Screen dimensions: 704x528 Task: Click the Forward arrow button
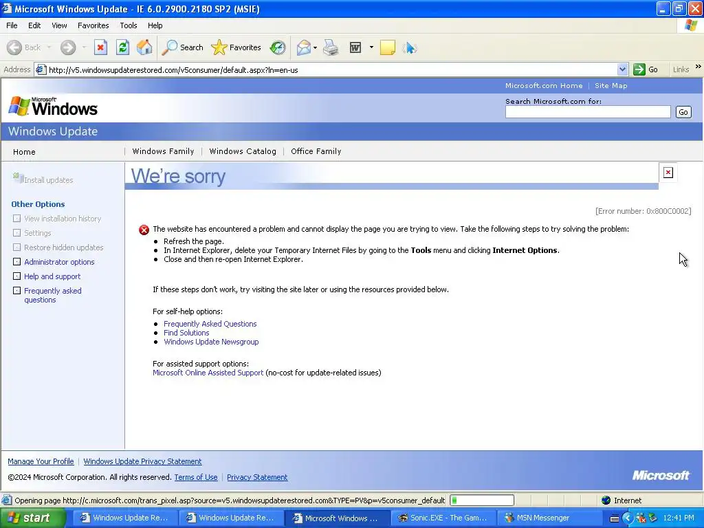coord(68,47)
